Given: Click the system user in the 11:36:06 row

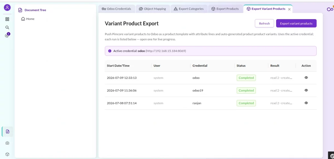Looking at the screenshot, I should pyautogui.click(x=158, y=90).
